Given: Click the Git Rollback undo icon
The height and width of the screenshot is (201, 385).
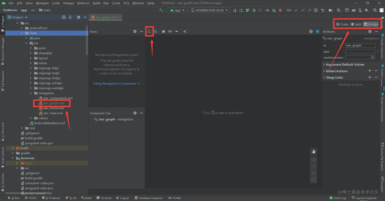Looking at the screenshot, I should coord(323,10).
